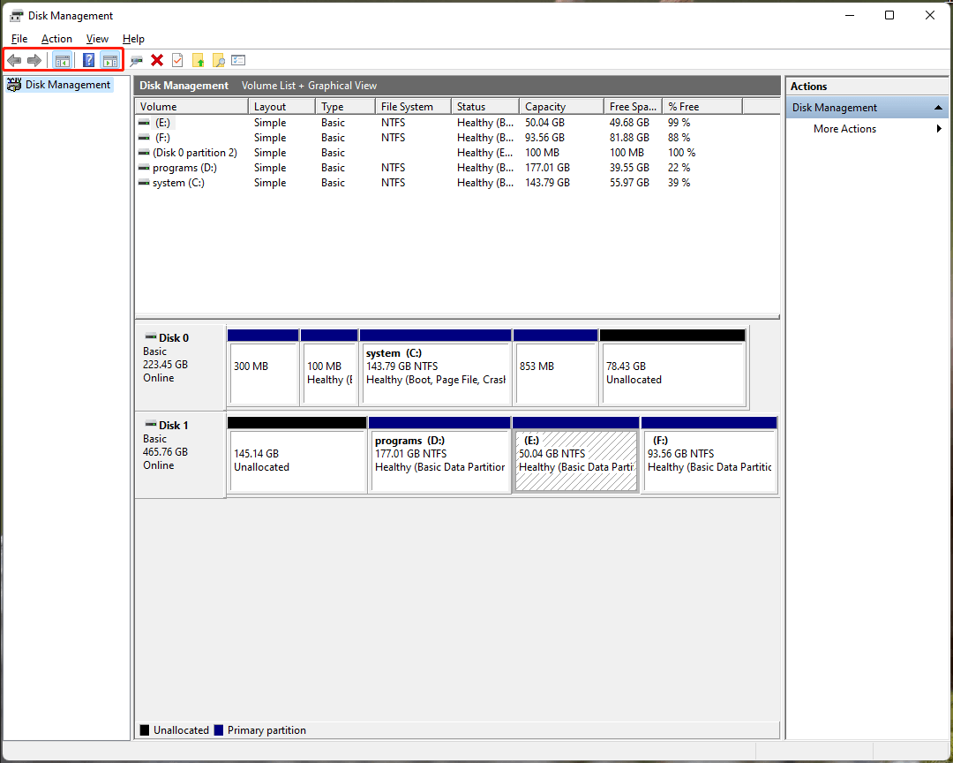Expand the More Actions submenu arrow
This screenshot has height=763, width=953.
pos(939,128)
